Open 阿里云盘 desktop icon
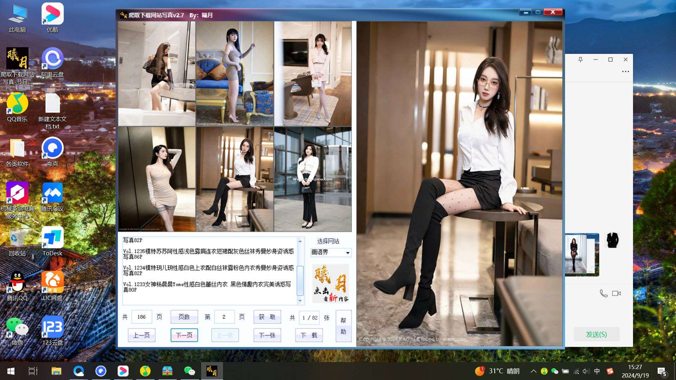Screen dimensions: 676x380 (x=52, y=62)
